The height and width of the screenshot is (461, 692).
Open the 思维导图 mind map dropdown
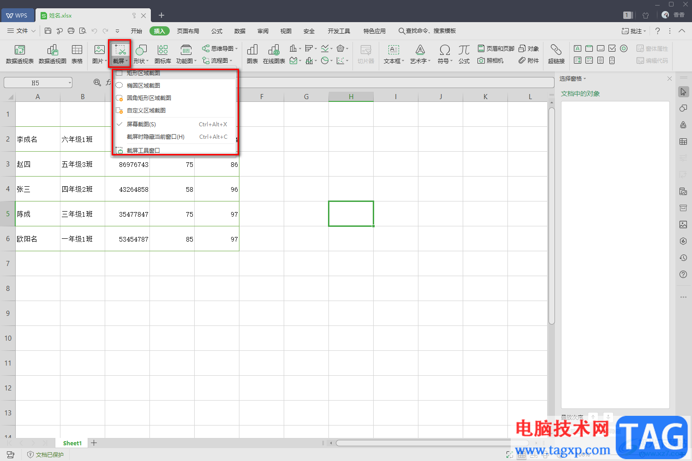point(220,48)
